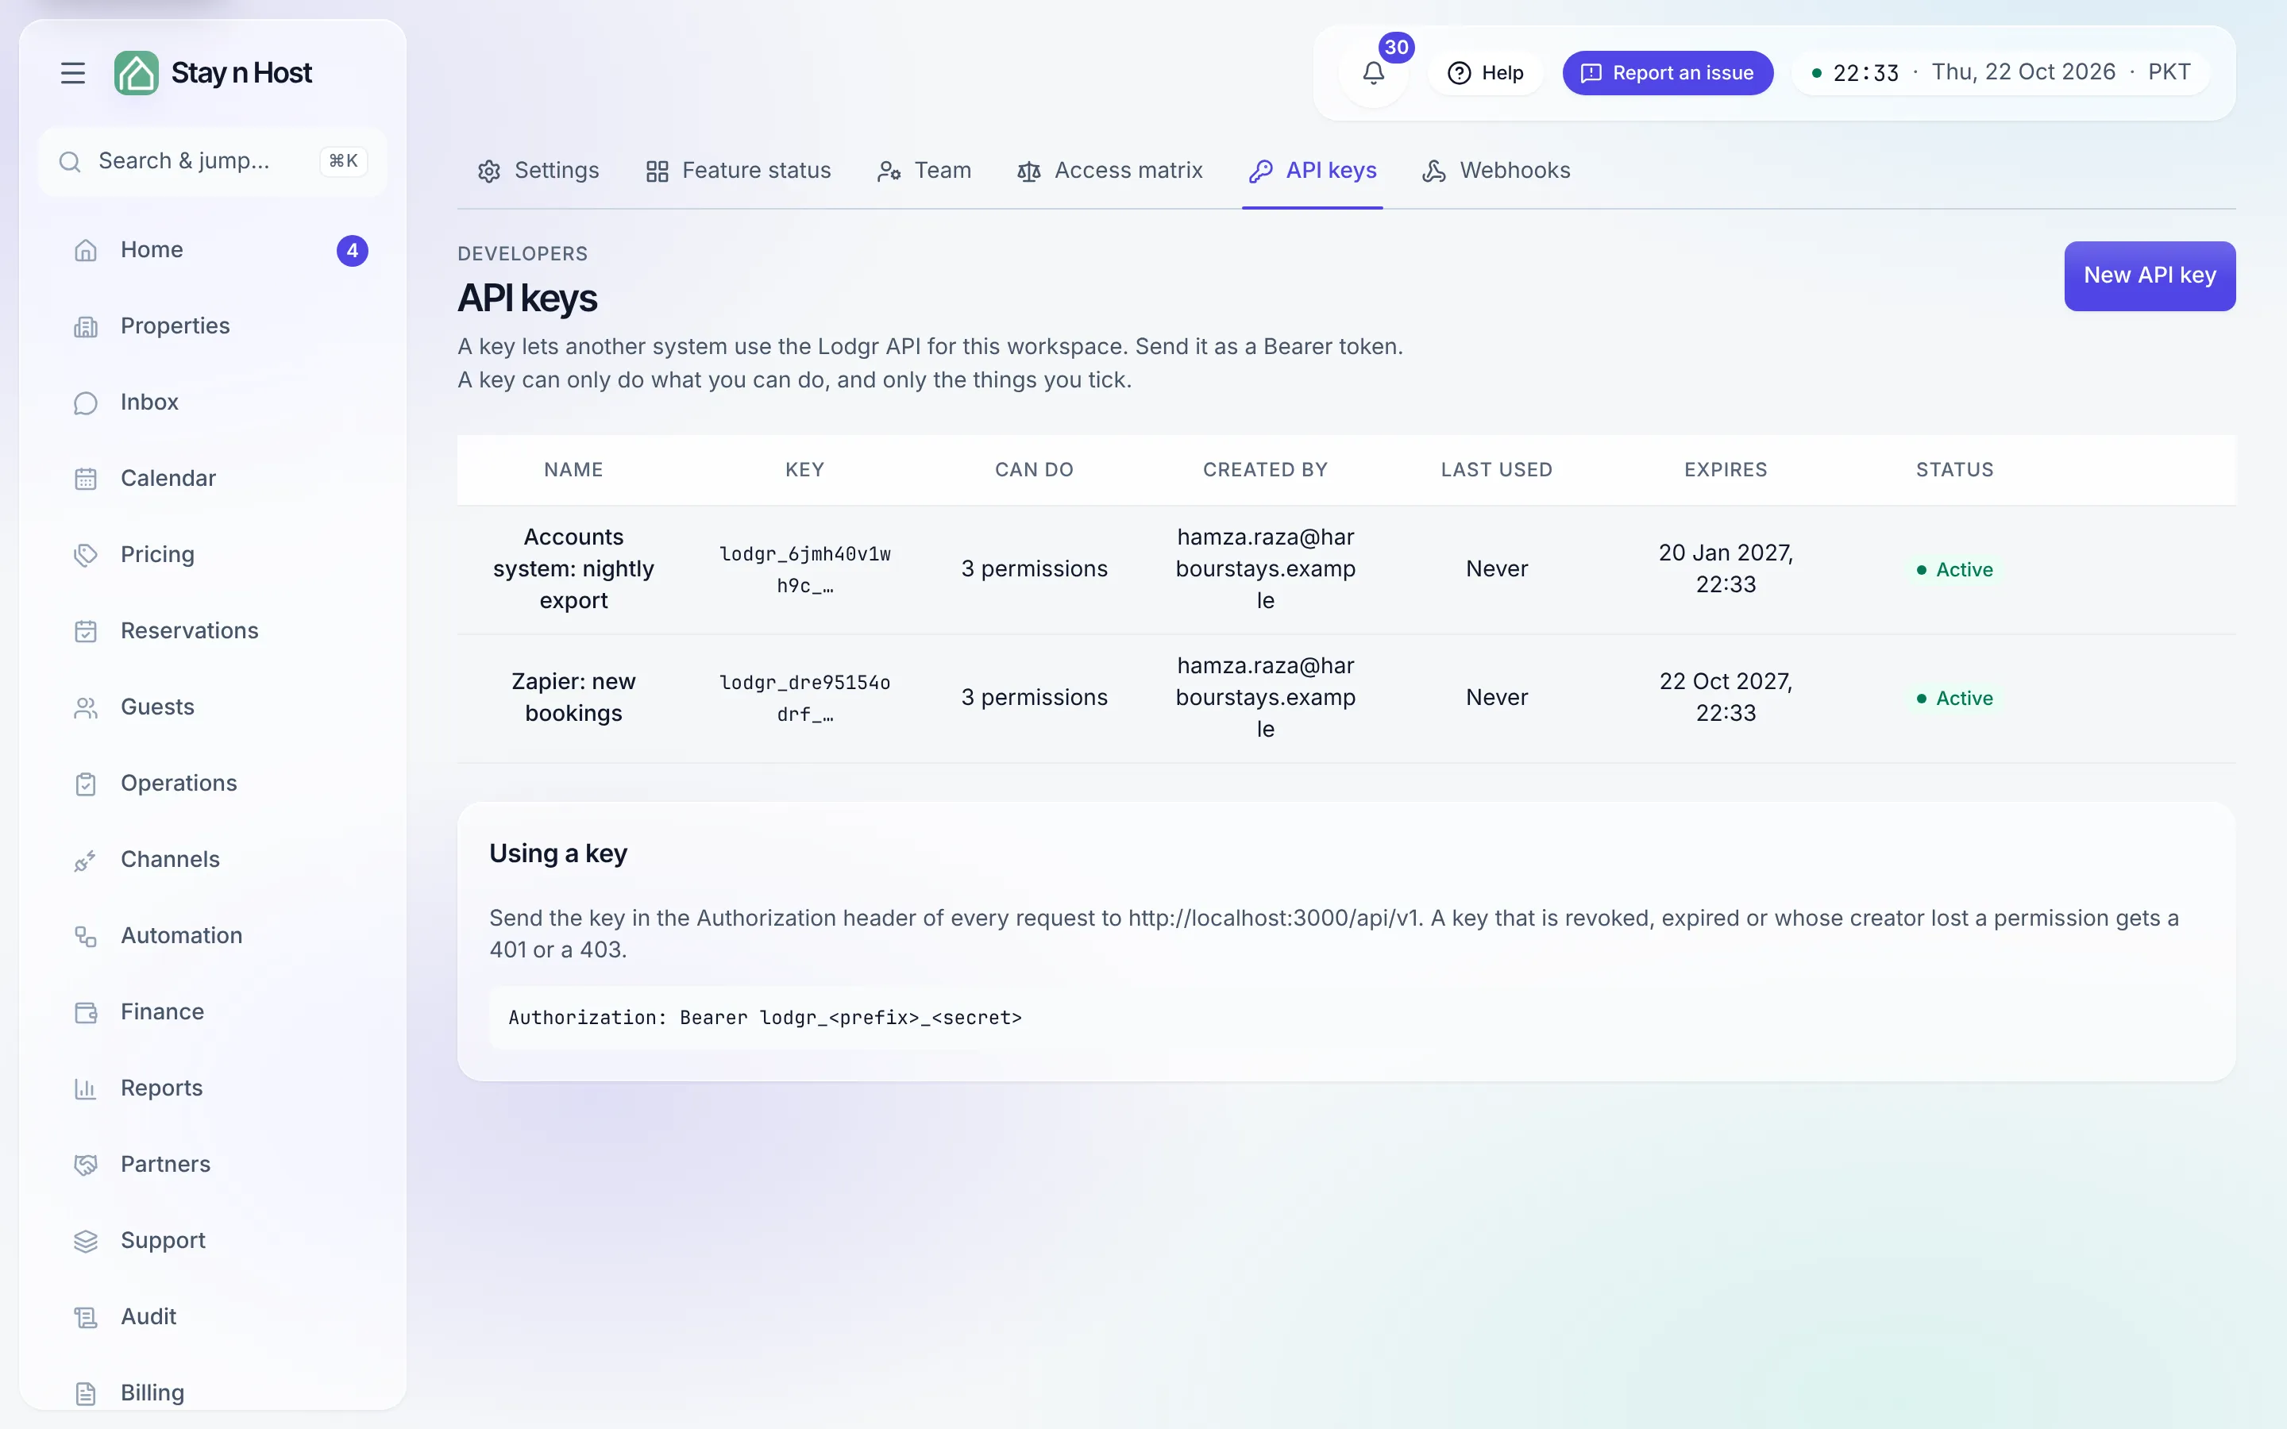Click the Finance wallet icon

[x=86, y=1012]
